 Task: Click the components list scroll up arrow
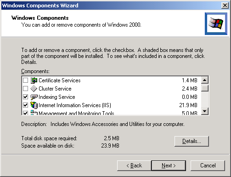(x=205, y=80)
